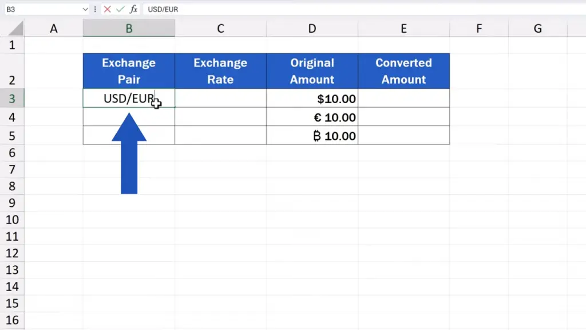Expand the Name Box dropdown arrow
The width and height of the screenshot is (586, 330).
coord(85,9)
